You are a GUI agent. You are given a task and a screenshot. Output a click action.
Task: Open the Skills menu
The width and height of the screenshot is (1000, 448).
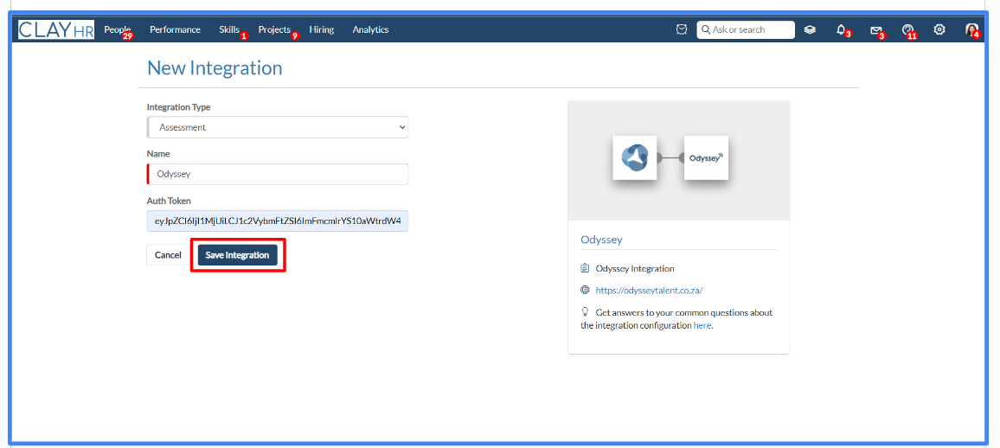(229, 29)
